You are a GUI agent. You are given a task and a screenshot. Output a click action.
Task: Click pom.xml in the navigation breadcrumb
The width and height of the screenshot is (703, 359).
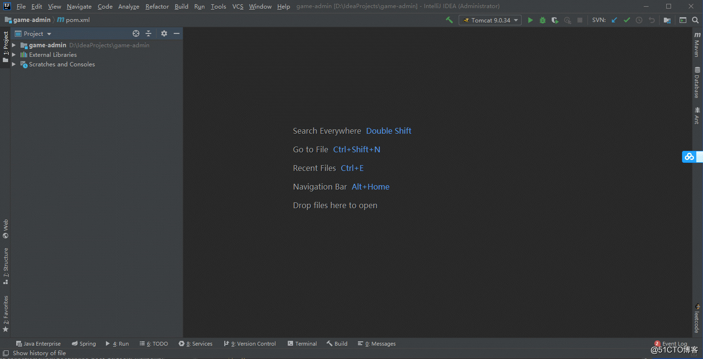(73, 20)
